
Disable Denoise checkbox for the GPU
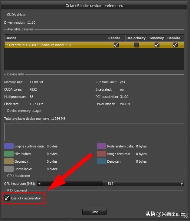[x=175, y=45]
